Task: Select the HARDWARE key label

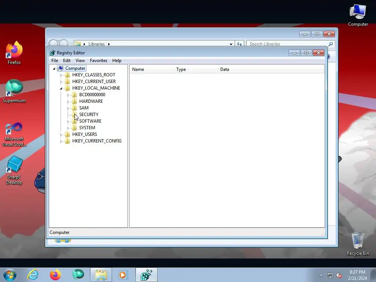Action: [91, 101]
